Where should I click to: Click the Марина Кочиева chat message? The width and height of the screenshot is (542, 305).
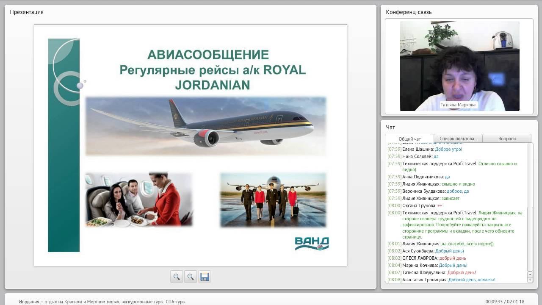(427, 265)
